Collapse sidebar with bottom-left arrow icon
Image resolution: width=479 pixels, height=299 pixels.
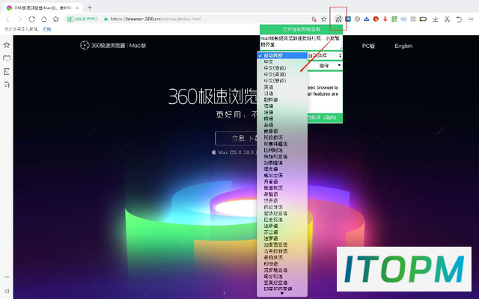(7, 291)
